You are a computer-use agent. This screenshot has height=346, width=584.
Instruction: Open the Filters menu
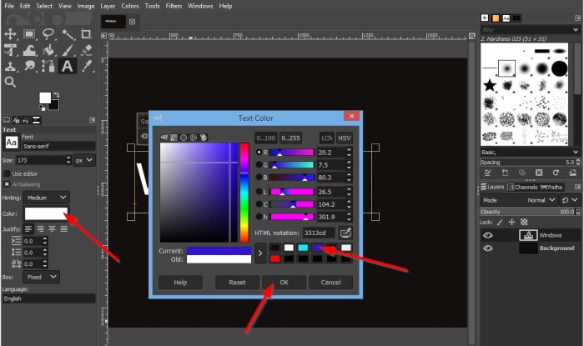pos(174,6)
